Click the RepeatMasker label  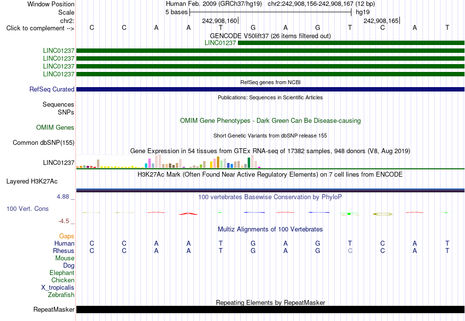pyautogui.click(x=54, y=309)
